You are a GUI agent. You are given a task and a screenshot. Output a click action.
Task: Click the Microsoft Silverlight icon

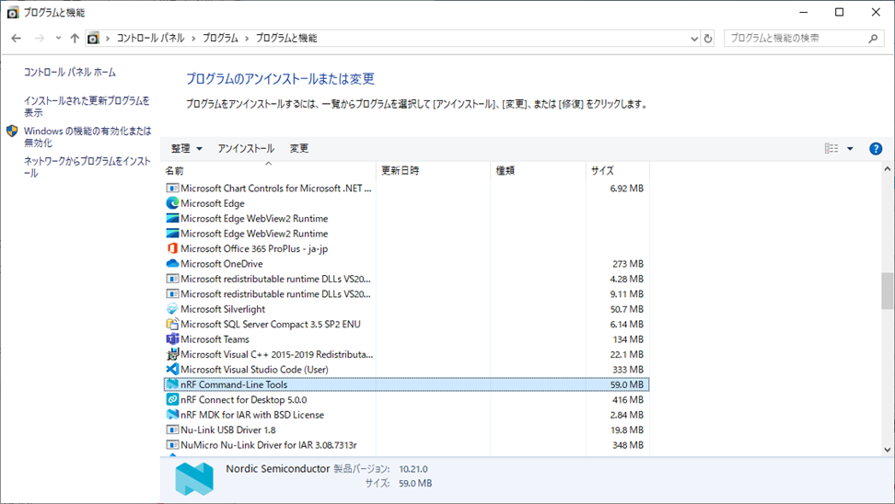point(172,309)
